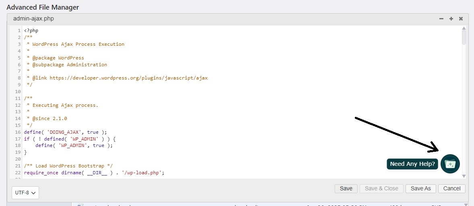Click the 'Load WordPress Bootstrap' comment
Viewport: 474px width, 206px height.
(x=68, y=166)
